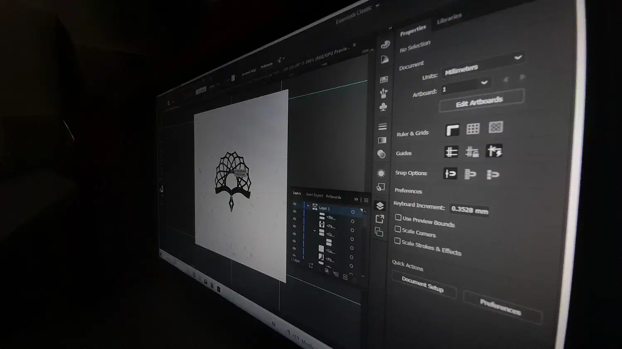Open the Brushes panel icon
Image resolution: width=622 pixels, height=349 pixels.
tap(384, 93)
